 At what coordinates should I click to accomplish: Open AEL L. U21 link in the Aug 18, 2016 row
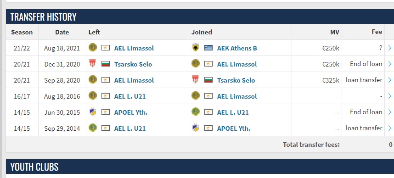click(129, 96)
